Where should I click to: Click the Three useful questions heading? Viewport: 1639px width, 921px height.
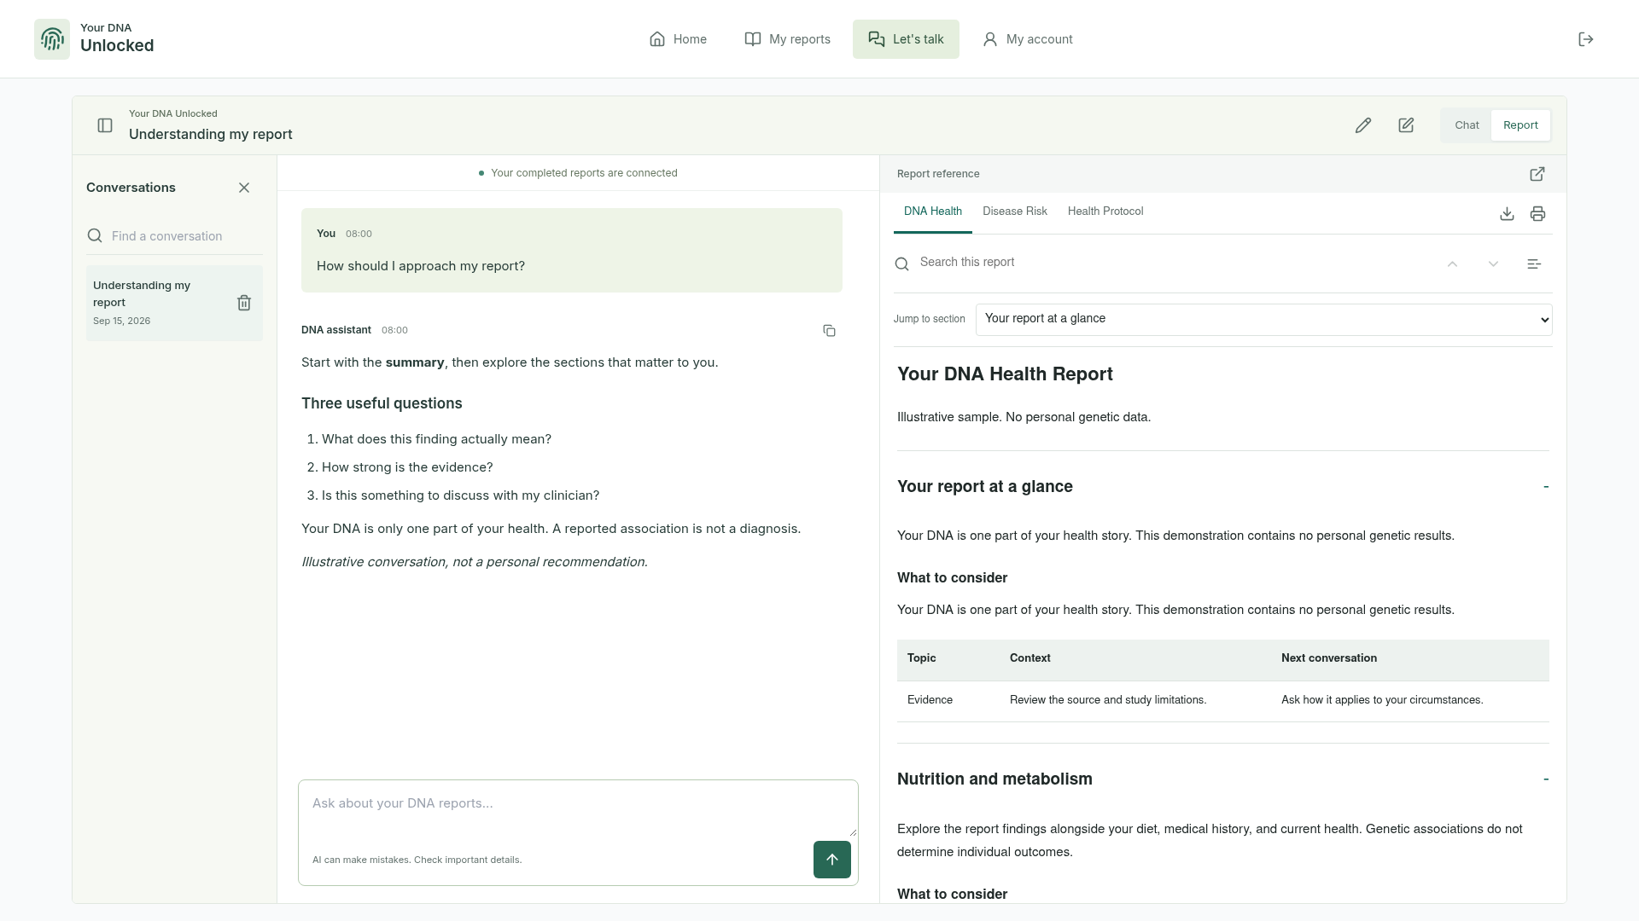click(382, 403)
